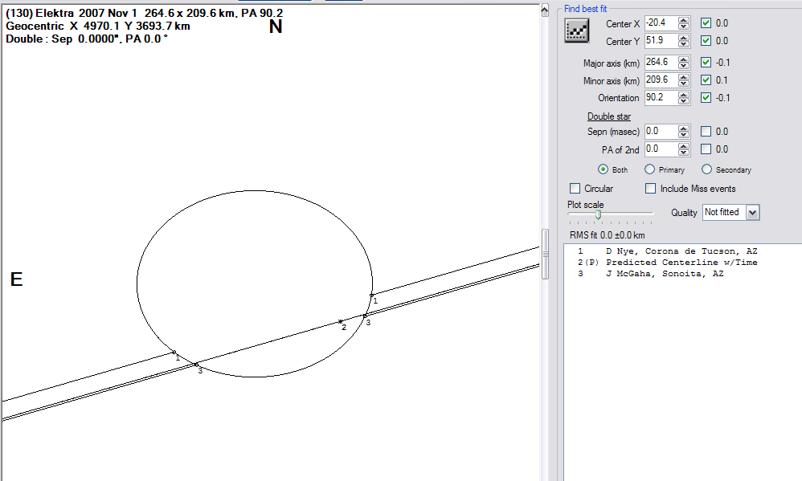The image size is (802, 481).
Task: Enable the PA of 2nd fit checkbox
Action: click(706, 149)
